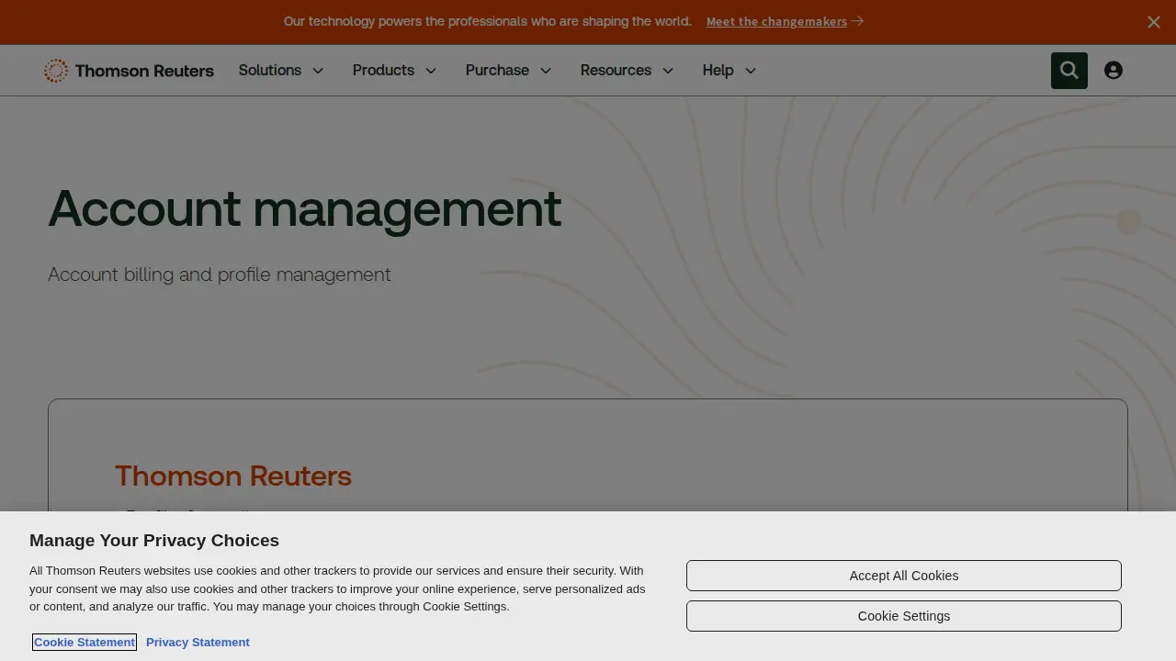1176x661 pixels.
Task: Open Cookie Settings
Action: tap(904, 616)
